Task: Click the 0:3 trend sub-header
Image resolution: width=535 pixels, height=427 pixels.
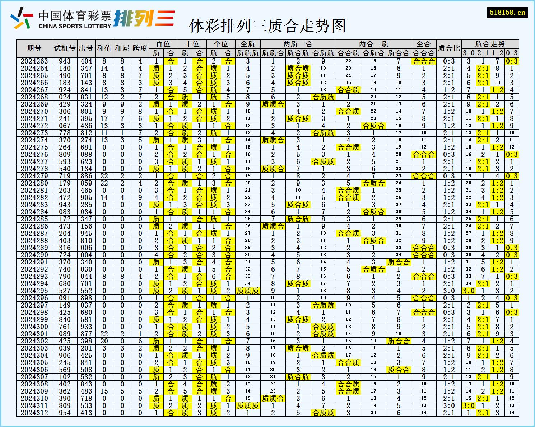Action: click(x=512, y=53)
